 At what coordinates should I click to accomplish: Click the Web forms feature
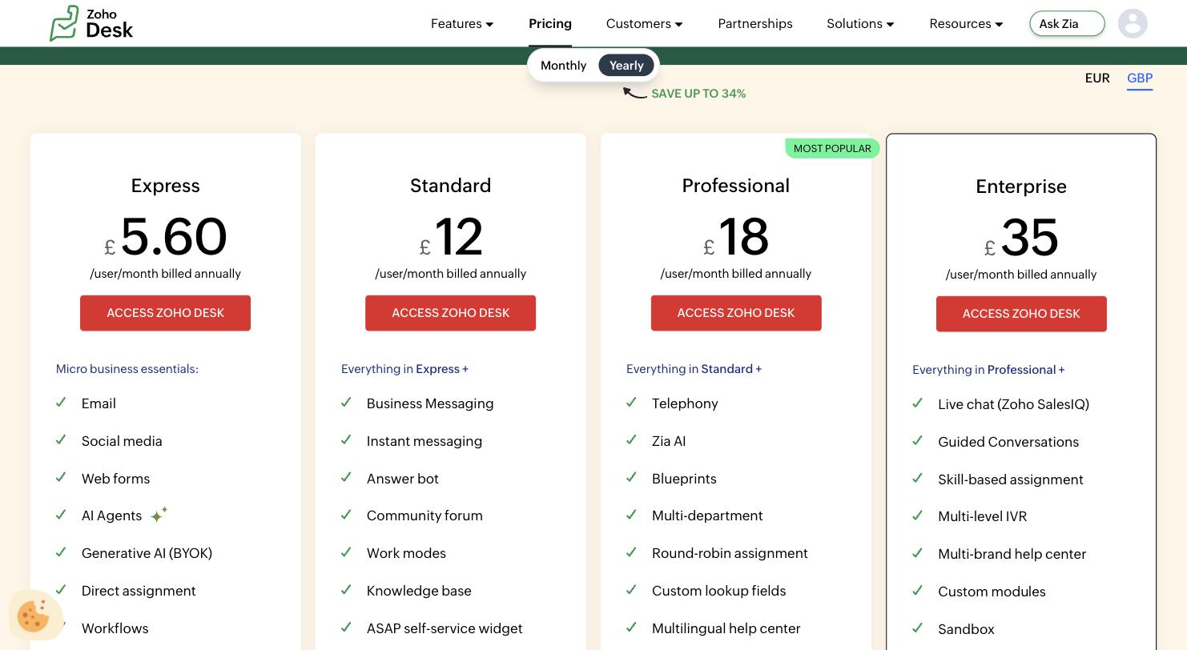[115, 479]
